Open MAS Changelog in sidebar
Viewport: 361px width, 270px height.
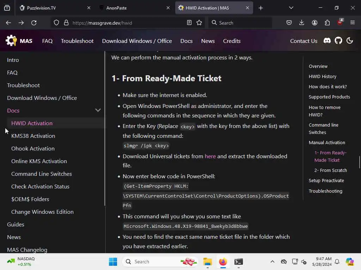tap(27, 250)
